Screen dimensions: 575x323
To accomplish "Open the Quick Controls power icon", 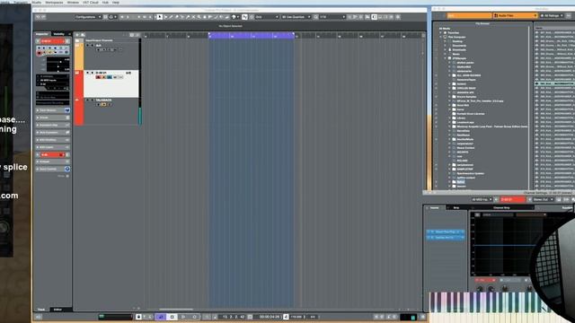I will pyautogui.click(x=67, y=169).
